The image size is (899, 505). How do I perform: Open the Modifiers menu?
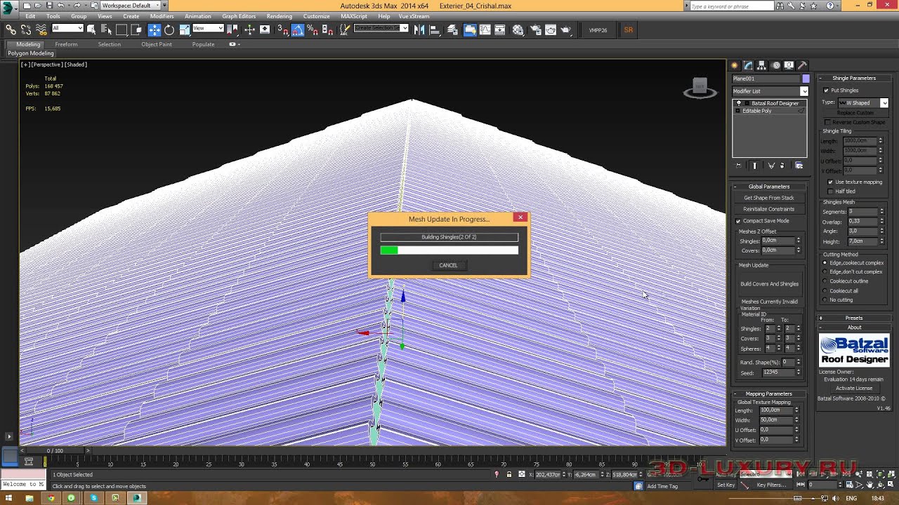tap(162, 16)
